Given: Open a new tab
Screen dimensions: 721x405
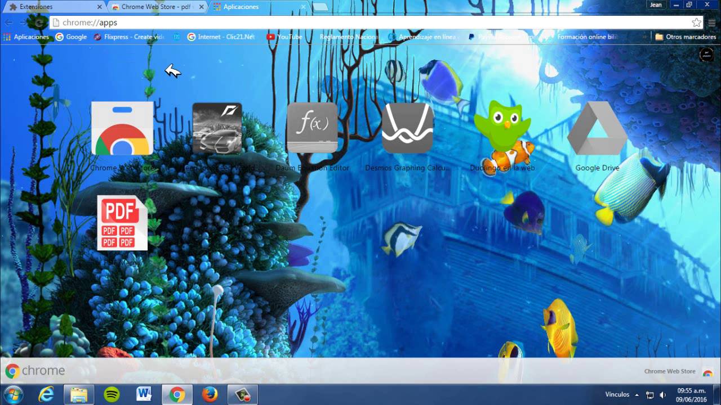Looking at the screenshot, I should tap(320, 7).
